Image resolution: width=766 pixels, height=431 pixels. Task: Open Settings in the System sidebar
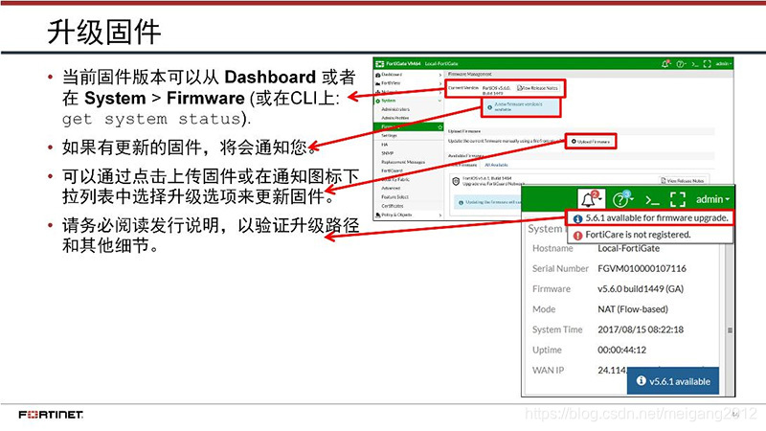click(x=389, y=136)
